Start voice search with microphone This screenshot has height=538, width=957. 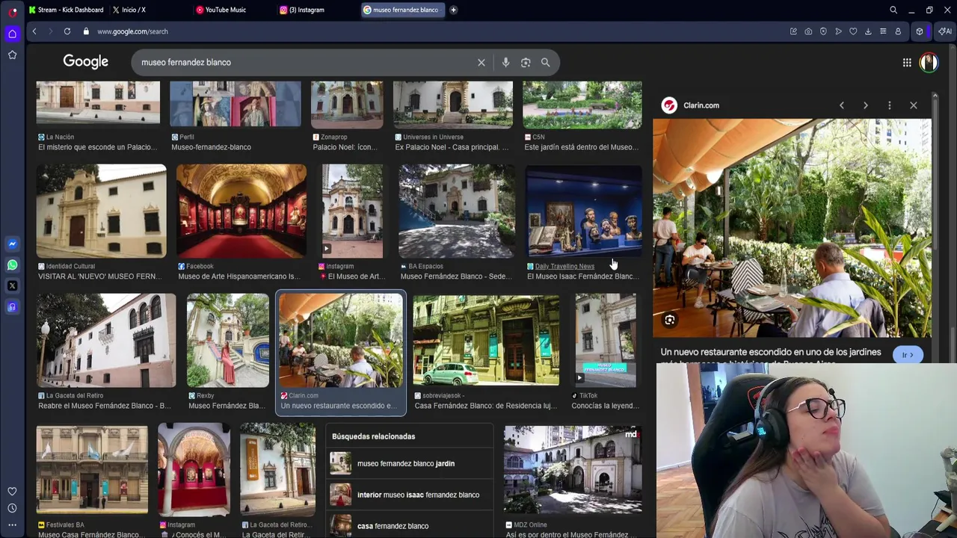(x=505, y=63)
